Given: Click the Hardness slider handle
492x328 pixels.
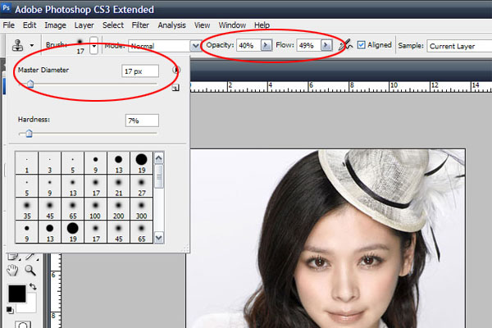Looking at the screenshot, I should click(x=29, y=134).
